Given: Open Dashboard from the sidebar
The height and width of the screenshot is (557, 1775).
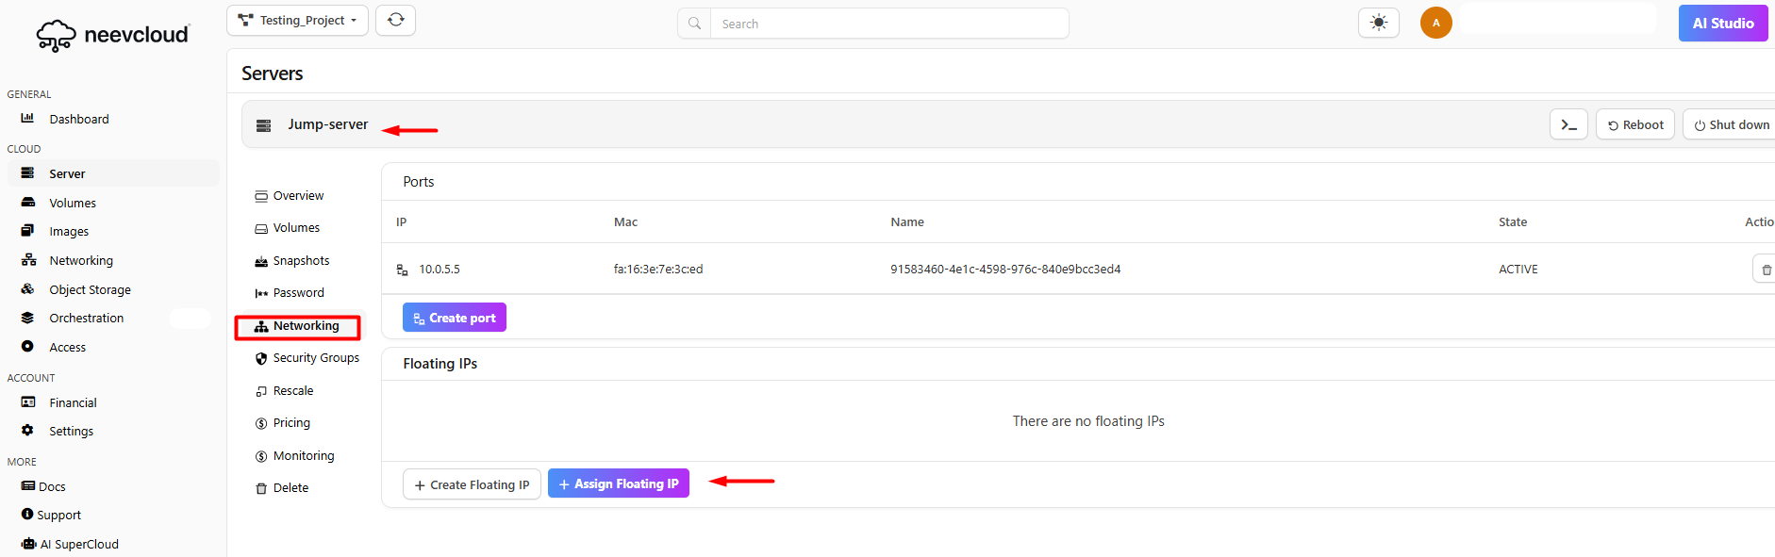Looking at the screenshot, I should pos(78,119).
